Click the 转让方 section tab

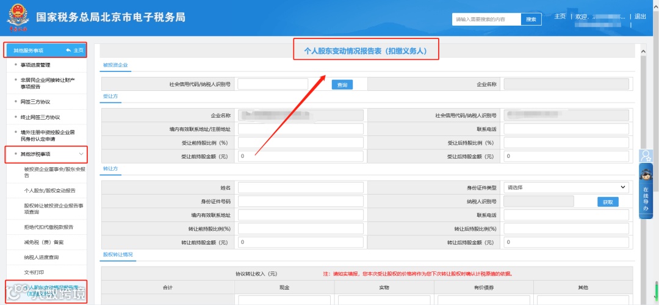110,169
